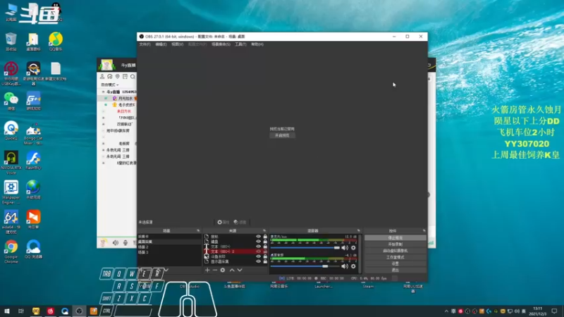Mute the 桌面音频 audio channel
This screenshot has height=317, width=564.
coord(345,266)
